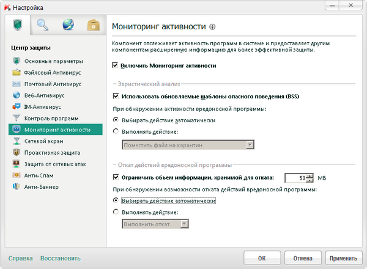Image resolution: width=367 pixels, height=269 pixels.
Task: Toggle the rollback storage limit checkbox
Action: pos(116,177)
